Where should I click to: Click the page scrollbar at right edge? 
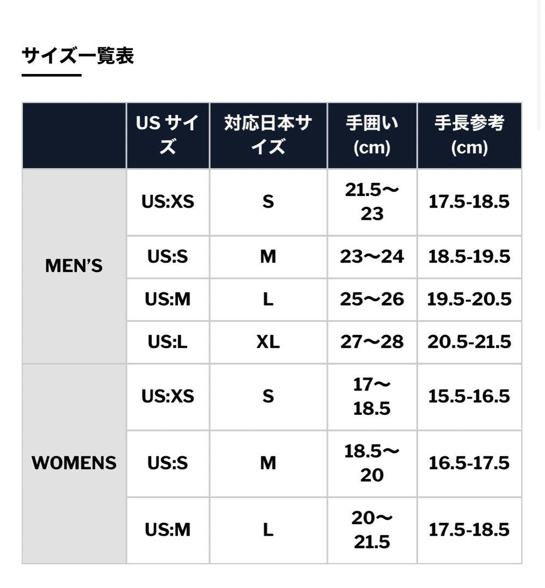pos(540,65)
